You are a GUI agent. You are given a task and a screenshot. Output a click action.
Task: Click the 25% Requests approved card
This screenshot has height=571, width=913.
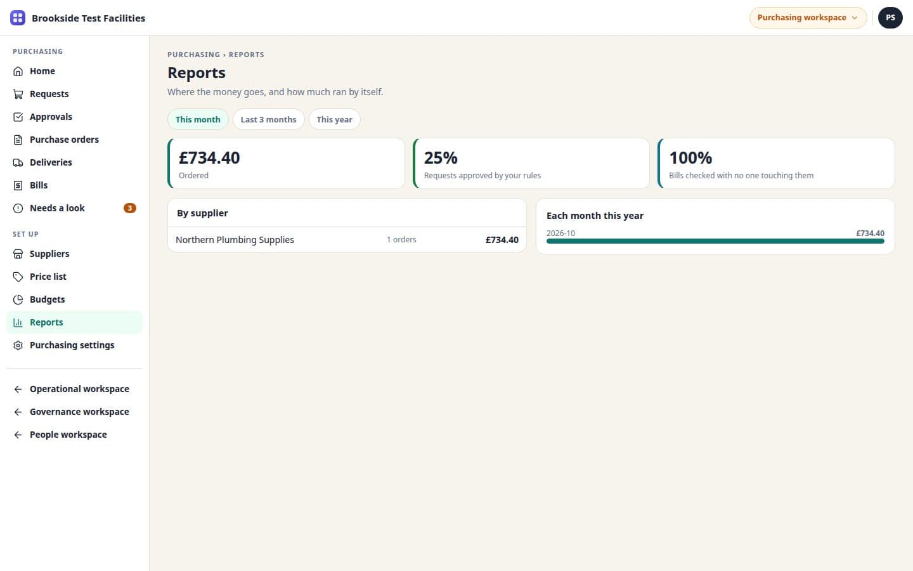coord(531,163)
